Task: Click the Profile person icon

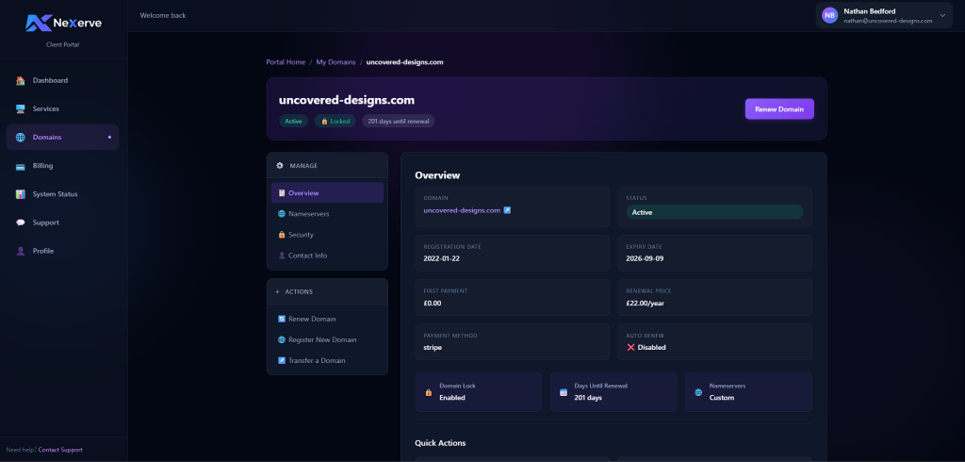Action: pyautogui.click(x=21, y=251)
